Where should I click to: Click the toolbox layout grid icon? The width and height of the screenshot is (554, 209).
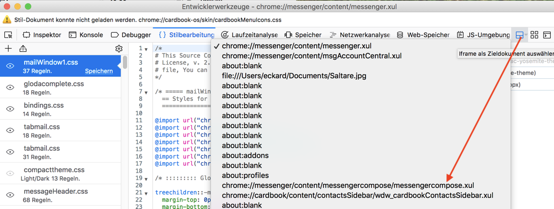click(x=534, y=35)
